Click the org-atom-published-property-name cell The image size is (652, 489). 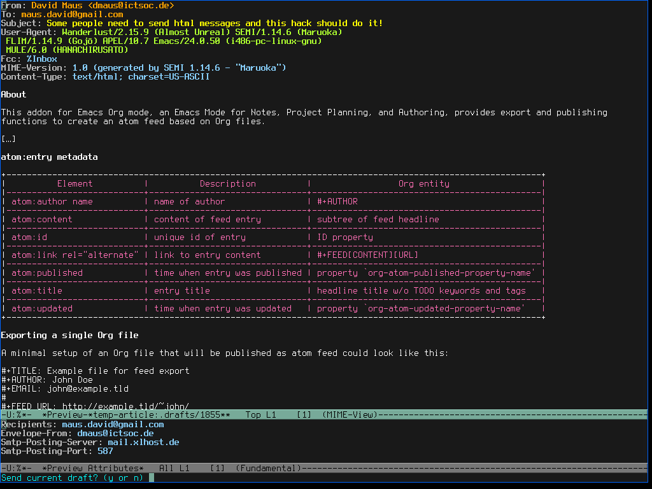pos(426,273)
